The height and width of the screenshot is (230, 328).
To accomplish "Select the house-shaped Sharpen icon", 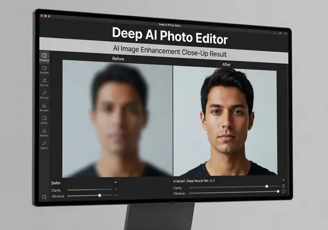I will tap(44, 131).
